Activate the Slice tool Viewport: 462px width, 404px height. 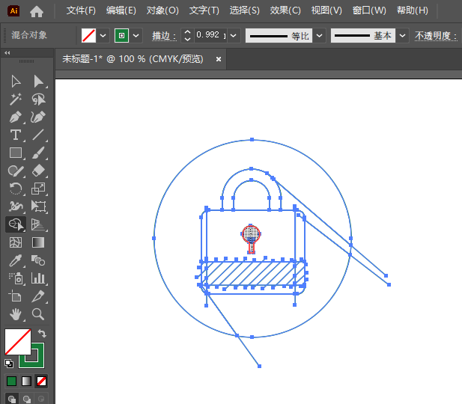click(38, 296)
